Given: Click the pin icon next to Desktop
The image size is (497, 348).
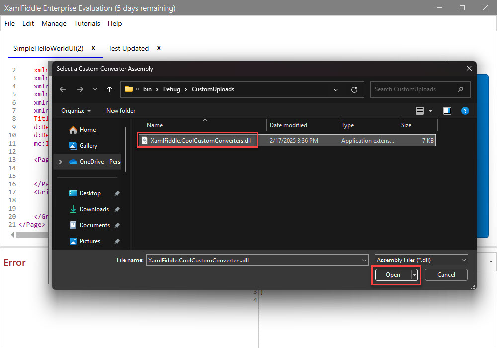Looking at the screenshot, I should click(x=117, y=193).
